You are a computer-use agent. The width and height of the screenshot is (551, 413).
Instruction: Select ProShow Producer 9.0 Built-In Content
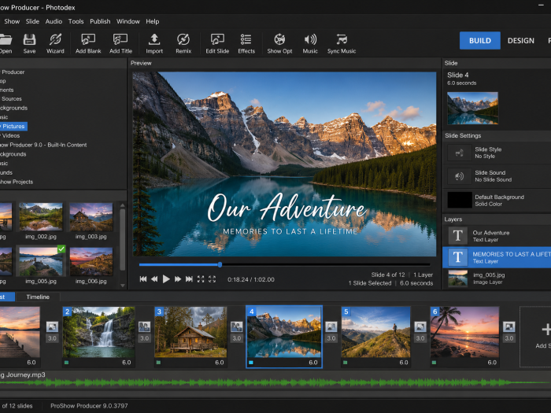pos(43,145)
